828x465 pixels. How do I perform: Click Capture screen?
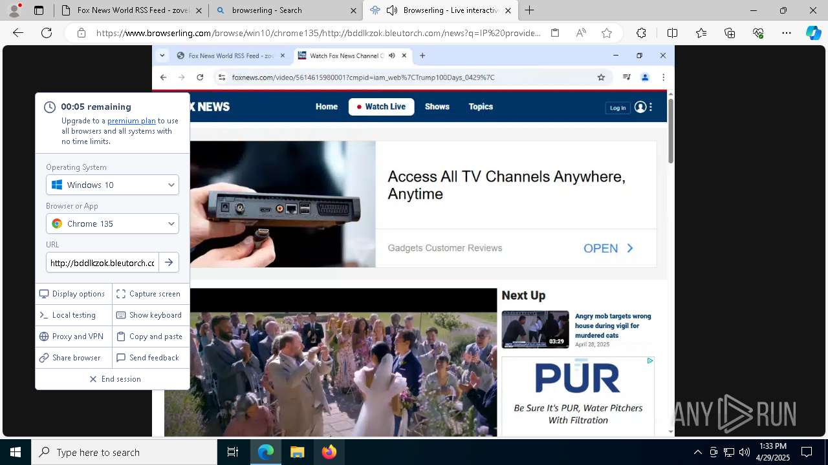pyautogui.click(x=150, y=294)
